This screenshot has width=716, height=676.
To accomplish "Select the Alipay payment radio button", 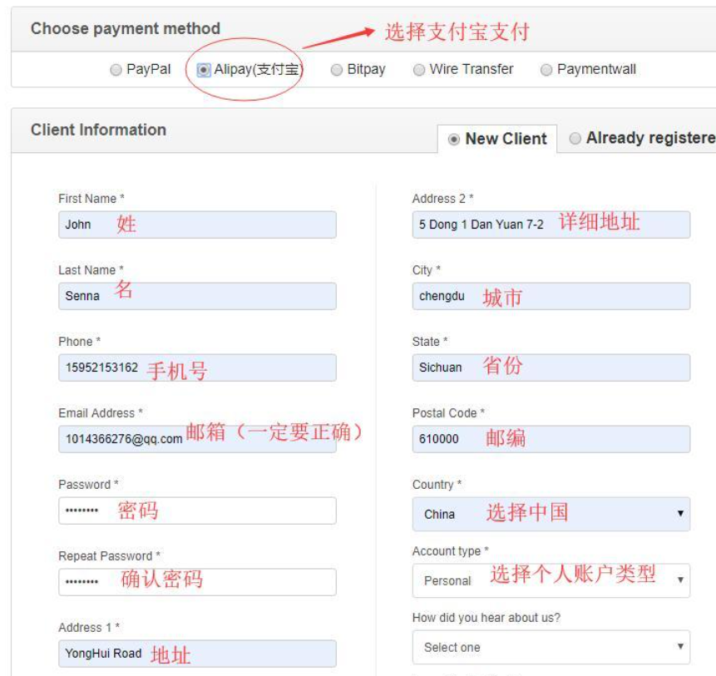I will (204, 70).
